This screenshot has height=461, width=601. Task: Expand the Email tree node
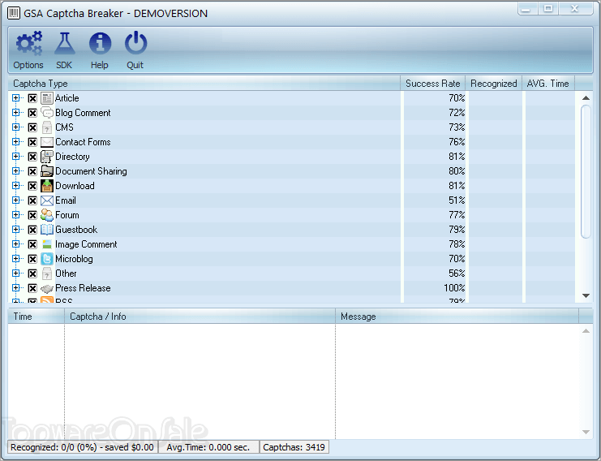click(x=15, y=200)
